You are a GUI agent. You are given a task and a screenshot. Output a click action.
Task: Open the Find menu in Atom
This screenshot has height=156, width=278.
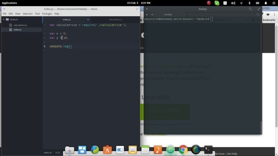point(37,13)
